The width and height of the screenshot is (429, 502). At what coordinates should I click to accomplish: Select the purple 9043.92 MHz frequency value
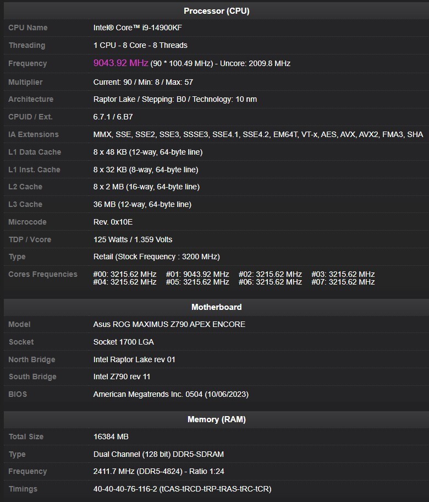(x=120, y=63)
